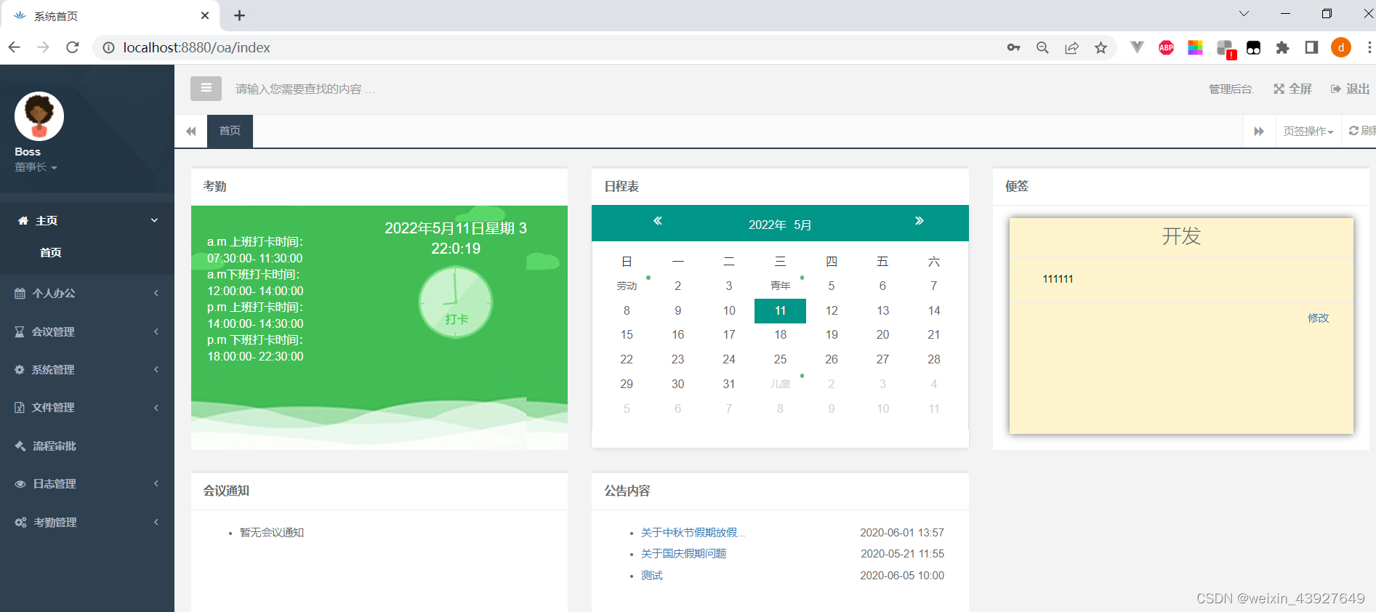Click the gears icon beside 考勤管理
Viewport: 1376px width, 612px height.
20,522
